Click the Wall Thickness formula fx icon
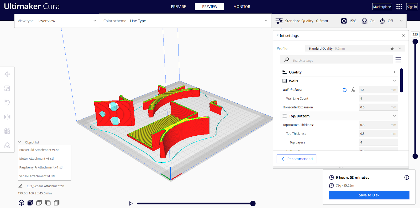 click(353, 90)
